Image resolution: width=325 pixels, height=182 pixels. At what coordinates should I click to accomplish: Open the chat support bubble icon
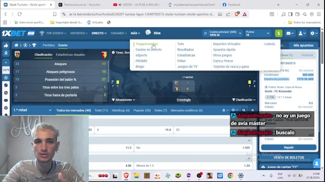[316, 163]
